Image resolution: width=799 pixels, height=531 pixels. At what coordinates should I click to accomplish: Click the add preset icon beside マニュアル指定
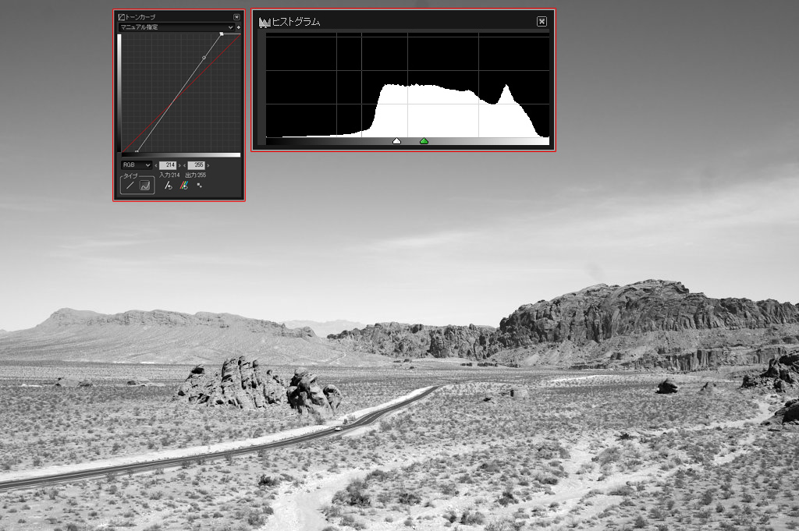coord(239,27)
